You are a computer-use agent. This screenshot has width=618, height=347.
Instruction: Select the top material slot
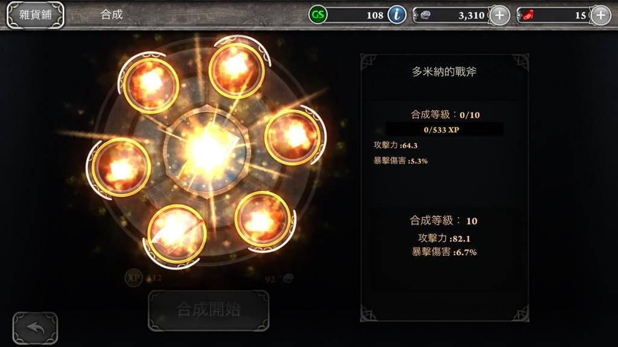click(x=236, y=70)
